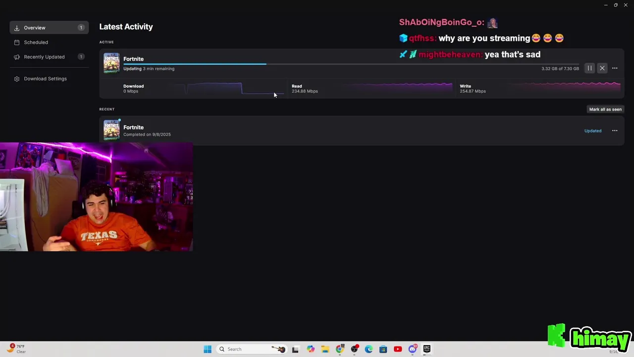The width and height of the screenshot is (634, 357).
Task: Cancel the active Fortnite update
Action: point(602,68)
